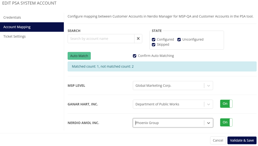Click Validate & Save

coord(242,141)
